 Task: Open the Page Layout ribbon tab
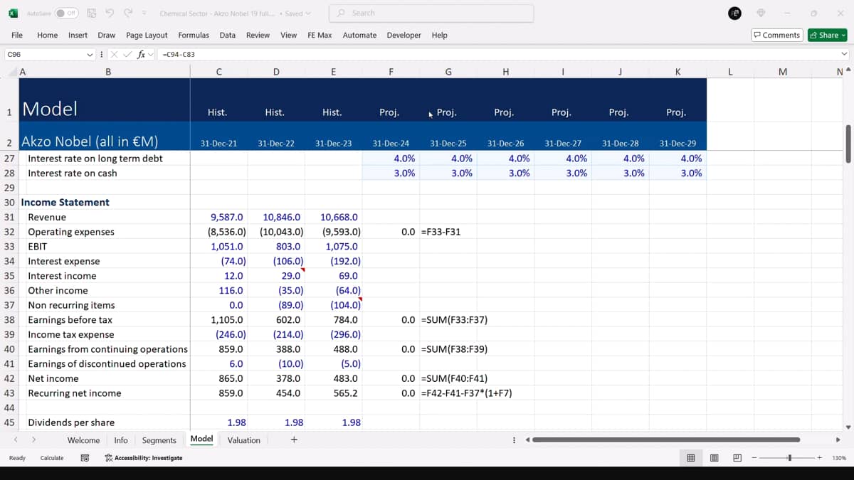pyautogui.click(x=147, y=35)
